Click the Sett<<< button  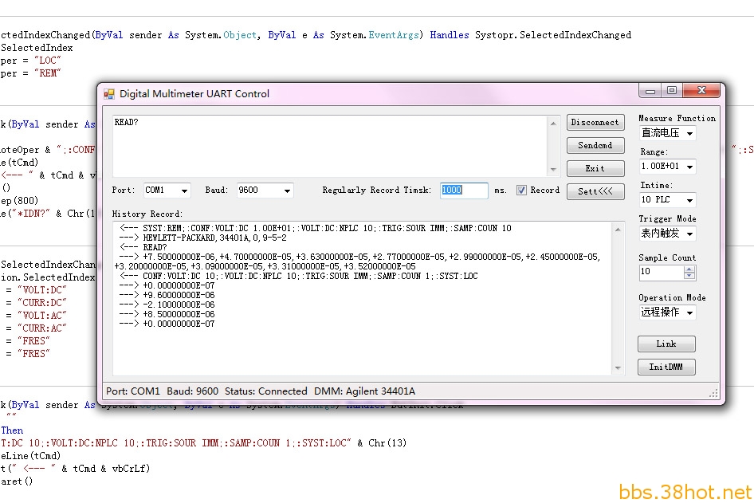point(595,191)
